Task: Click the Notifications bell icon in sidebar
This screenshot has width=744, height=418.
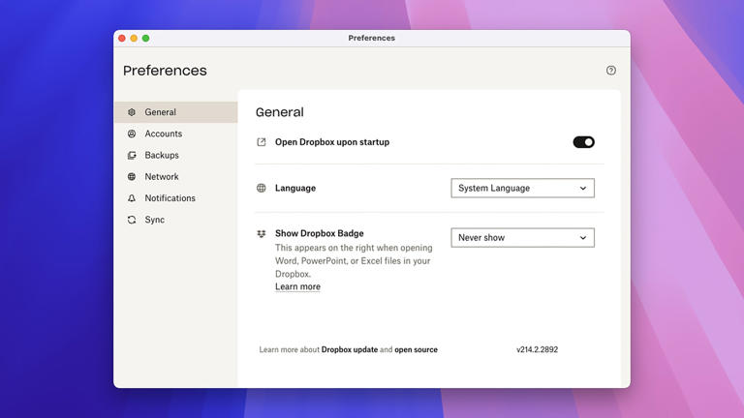Action: click(132, 198)
